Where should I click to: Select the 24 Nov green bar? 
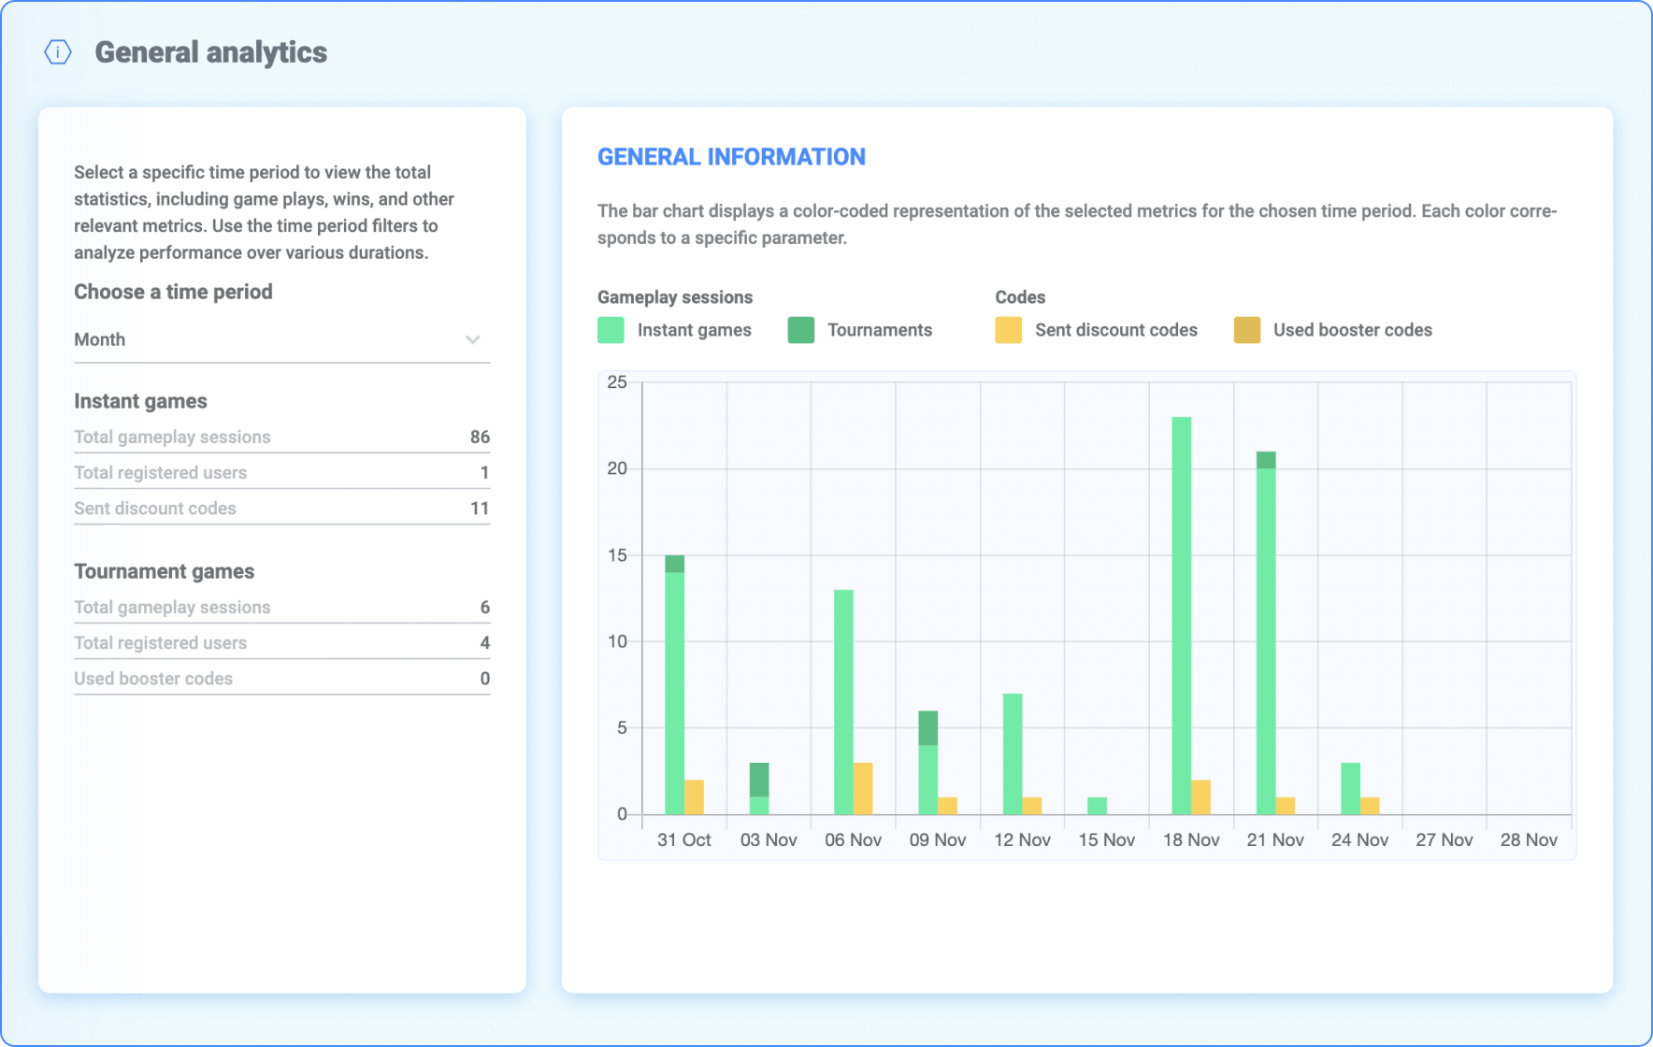1350,789
